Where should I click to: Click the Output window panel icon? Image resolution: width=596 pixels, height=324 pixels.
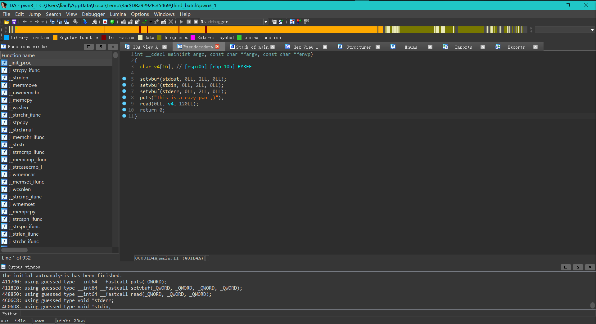coord(3,267)
